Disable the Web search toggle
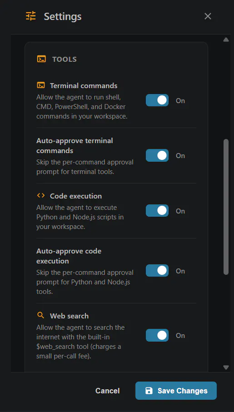234x412 pixels. click(x=157, y=335)
